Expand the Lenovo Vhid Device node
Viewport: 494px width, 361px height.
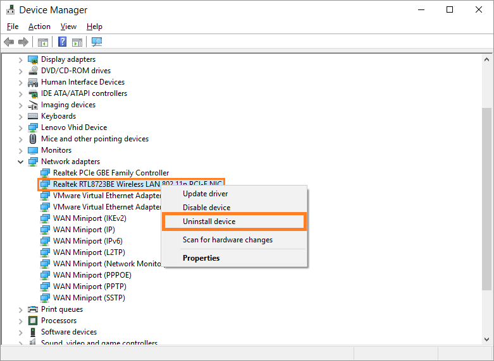[20, 127]
